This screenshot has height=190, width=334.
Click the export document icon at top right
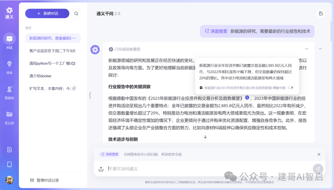(x=321, y=14)
